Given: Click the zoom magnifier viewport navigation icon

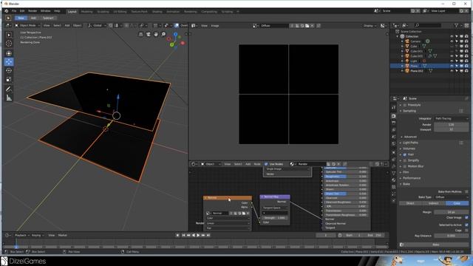Looking at the screenshot, I should (163, 35).
